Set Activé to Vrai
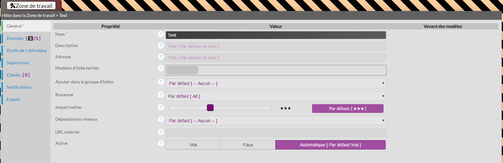 pos(193,145)
